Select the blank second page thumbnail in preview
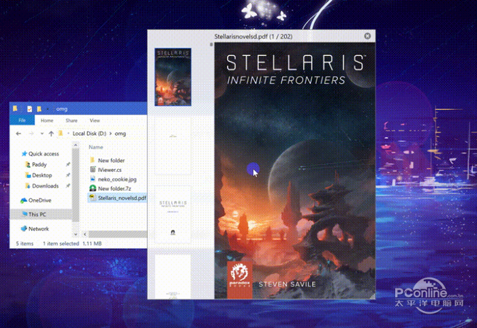 (x=173, y=146)
